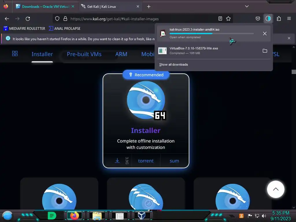
Task: Download installer ISO via the arrow icon
Action: click(x=117, y=161)
